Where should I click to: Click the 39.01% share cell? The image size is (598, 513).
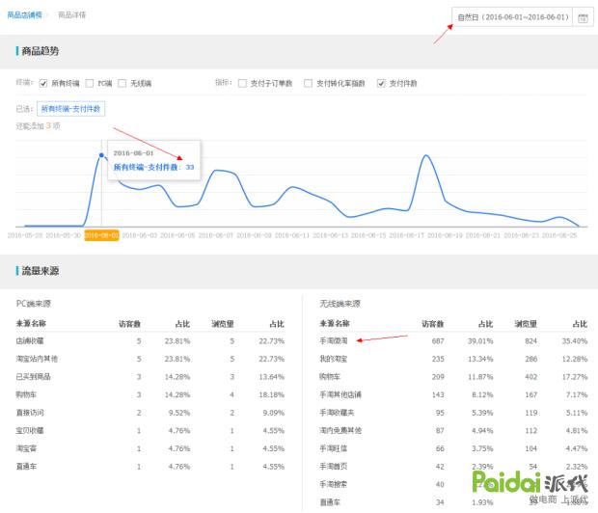[x=480, y=341]
